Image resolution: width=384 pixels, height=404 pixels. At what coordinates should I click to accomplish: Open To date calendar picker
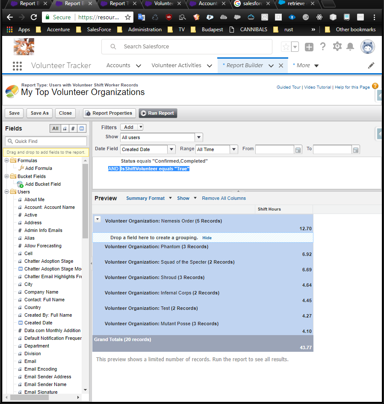pyautogui.click(x=356, y=150)
